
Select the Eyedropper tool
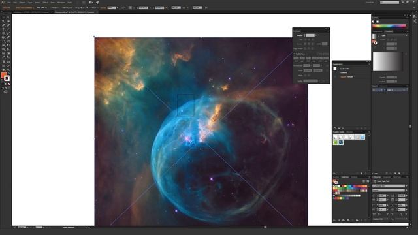pyautogui.click(x=3, y=57)
